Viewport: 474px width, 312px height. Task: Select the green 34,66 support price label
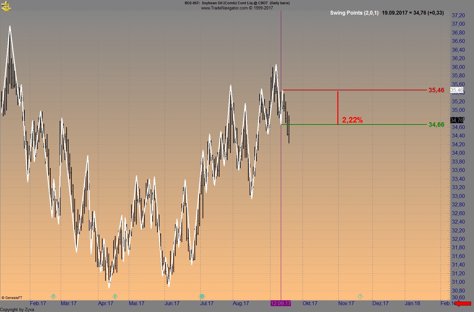pyautogui.click(x=436, y=124)
